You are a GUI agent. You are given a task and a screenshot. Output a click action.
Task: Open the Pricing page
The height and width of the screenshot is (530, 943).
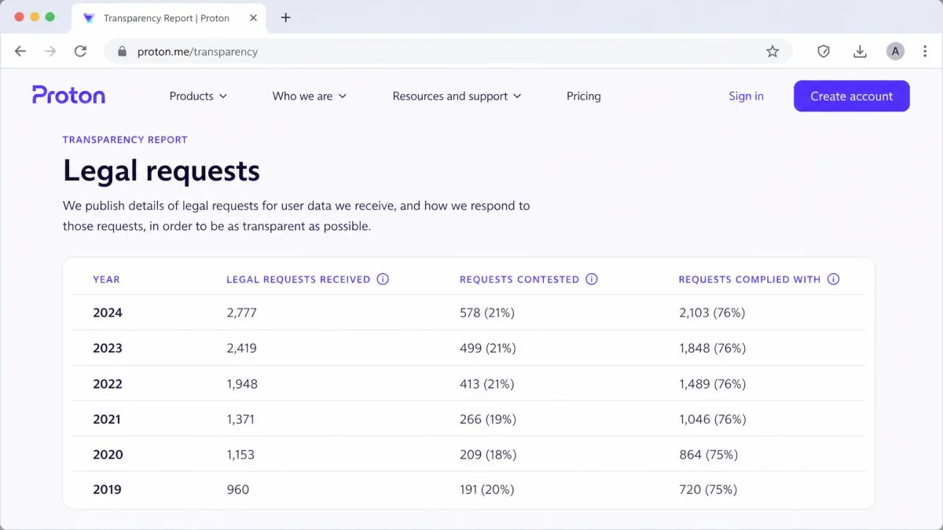584,96
